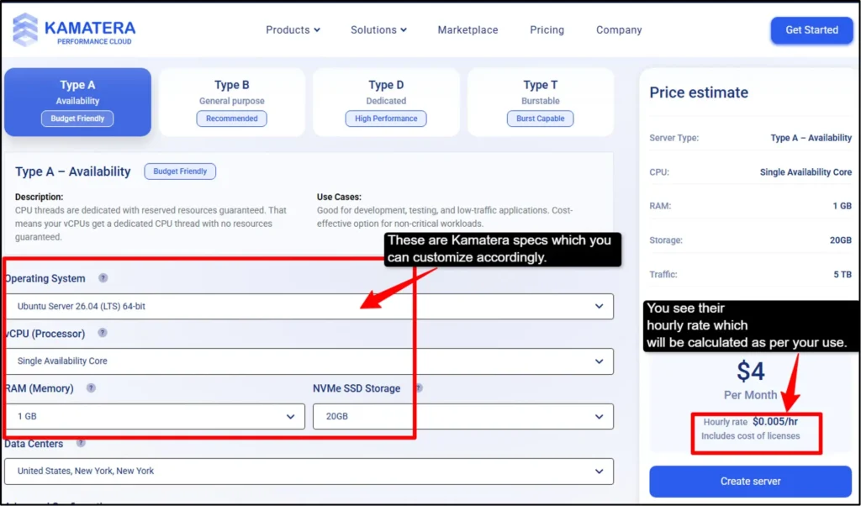Open help icon next to Operating System
The image size is (861, 506).
tap(103, 277)
